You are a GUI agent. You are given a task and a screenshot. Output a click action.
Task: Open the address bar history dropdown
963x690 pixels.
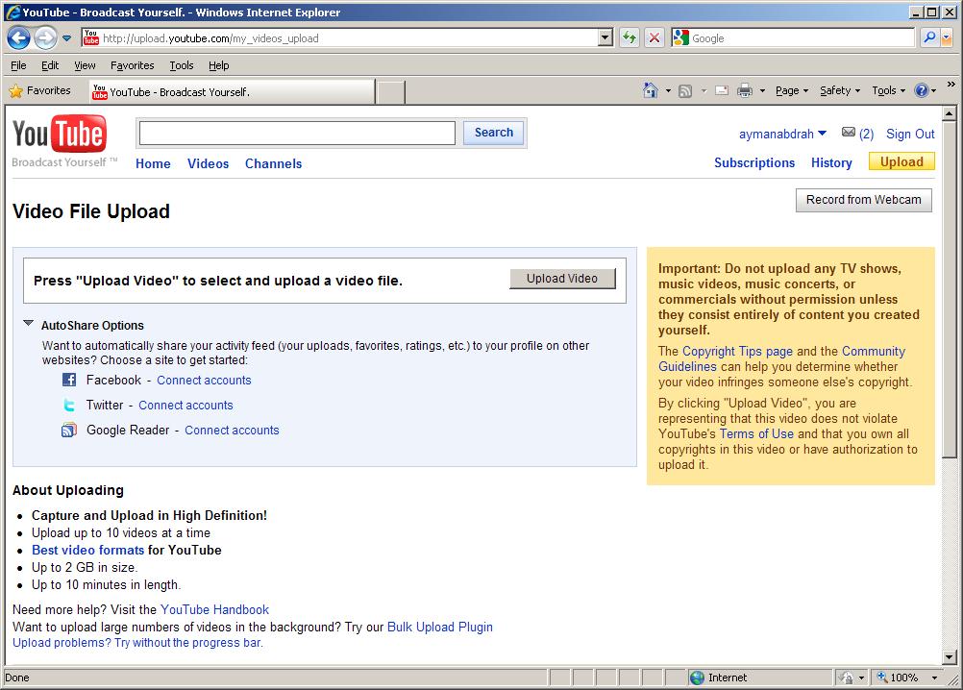coord(605,38)
